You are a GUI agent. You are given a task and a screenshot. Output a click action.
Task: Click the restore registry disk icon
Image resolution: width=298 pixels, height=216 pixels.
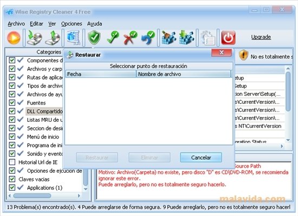[x=53, y=38]
